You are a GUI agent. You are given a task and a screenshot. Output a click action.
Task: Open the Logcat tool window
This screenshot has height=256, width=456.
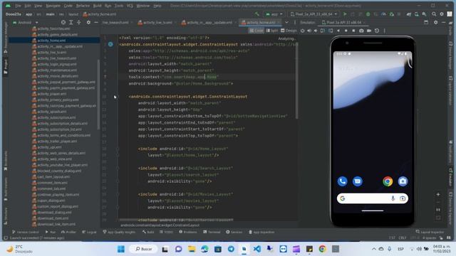tap(89, 232)
